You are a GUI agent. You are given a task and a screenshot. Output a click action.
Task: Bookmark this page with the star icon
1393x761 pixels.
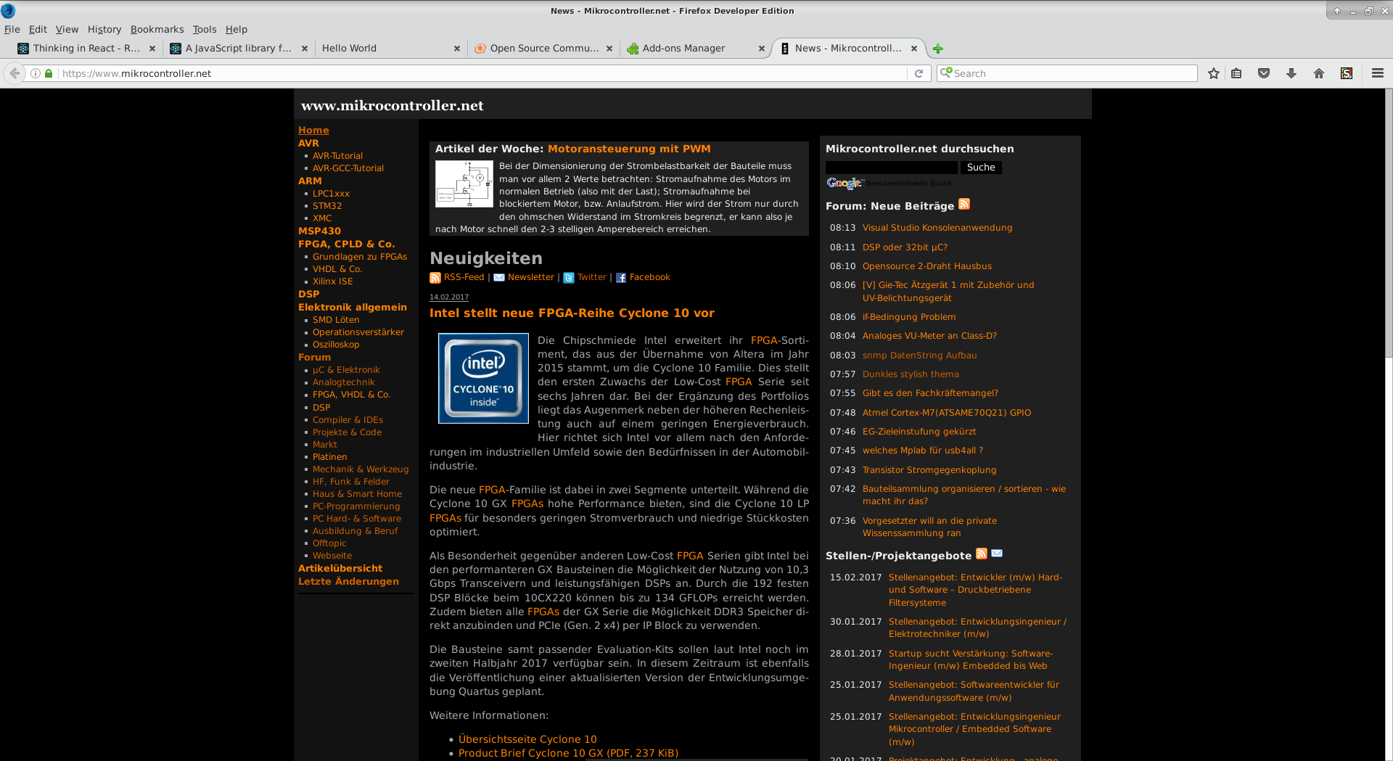pos(1213,73)
